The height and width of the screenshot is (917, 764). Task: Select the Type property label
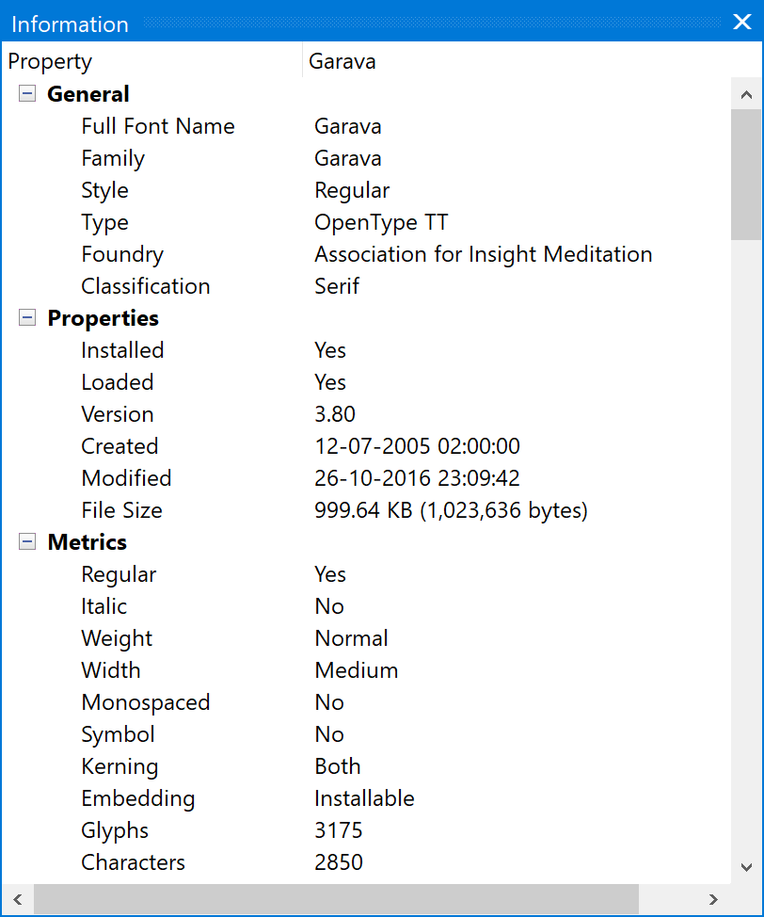(x=104, y=223)
